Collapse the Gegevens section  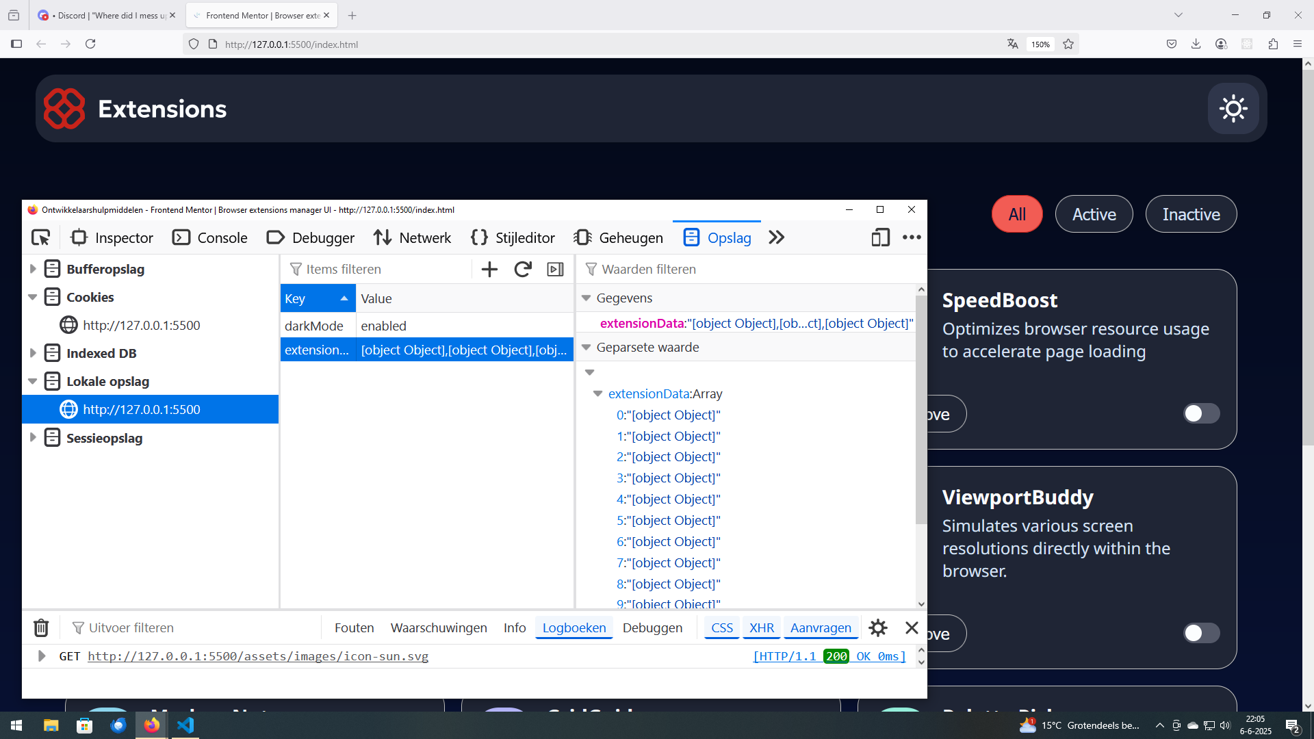click(586, 298)
